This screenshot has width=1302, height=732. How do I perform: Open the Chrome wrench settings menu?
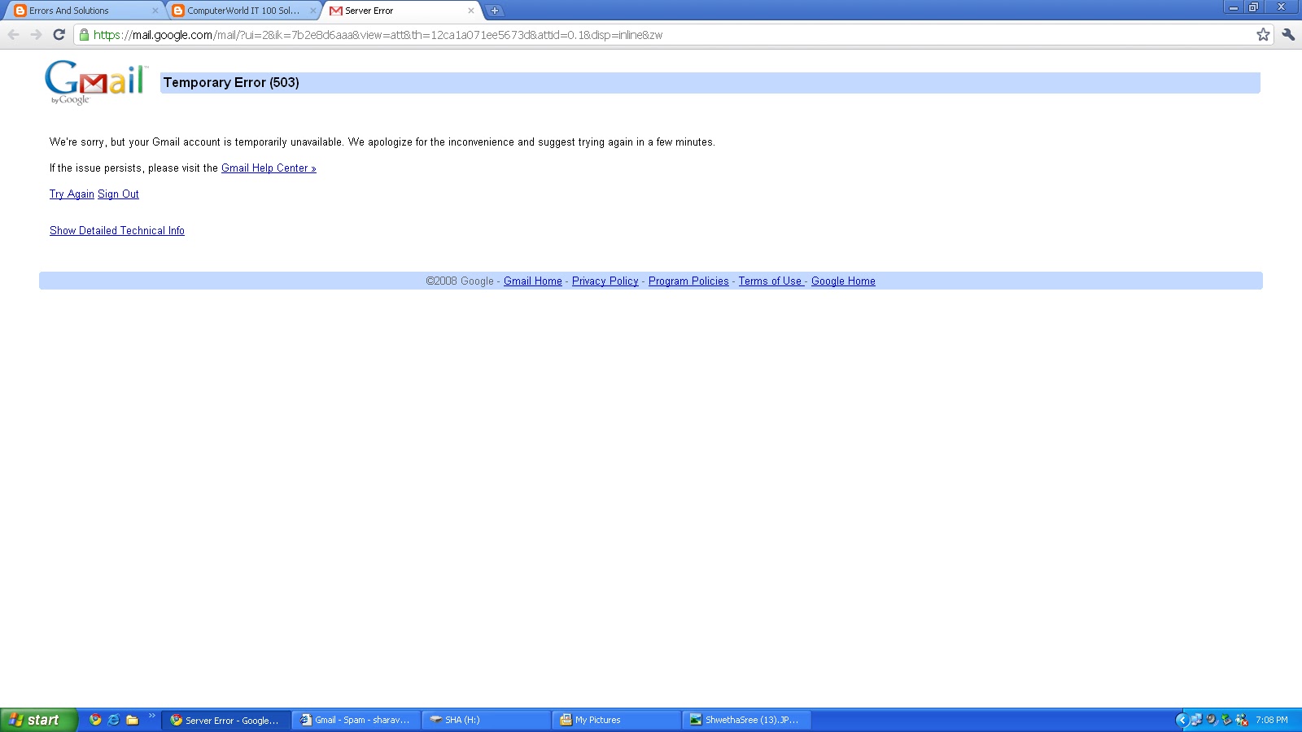[1288, 35]
